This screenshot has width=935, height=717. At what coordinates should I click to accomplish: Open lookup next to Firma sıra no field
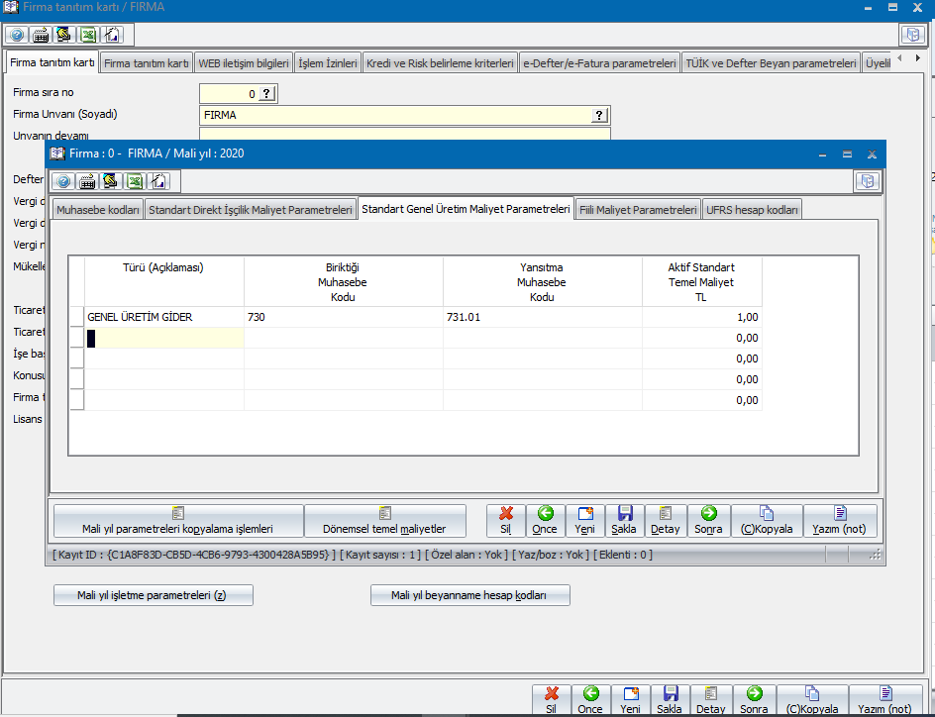(x=266, y=93)
